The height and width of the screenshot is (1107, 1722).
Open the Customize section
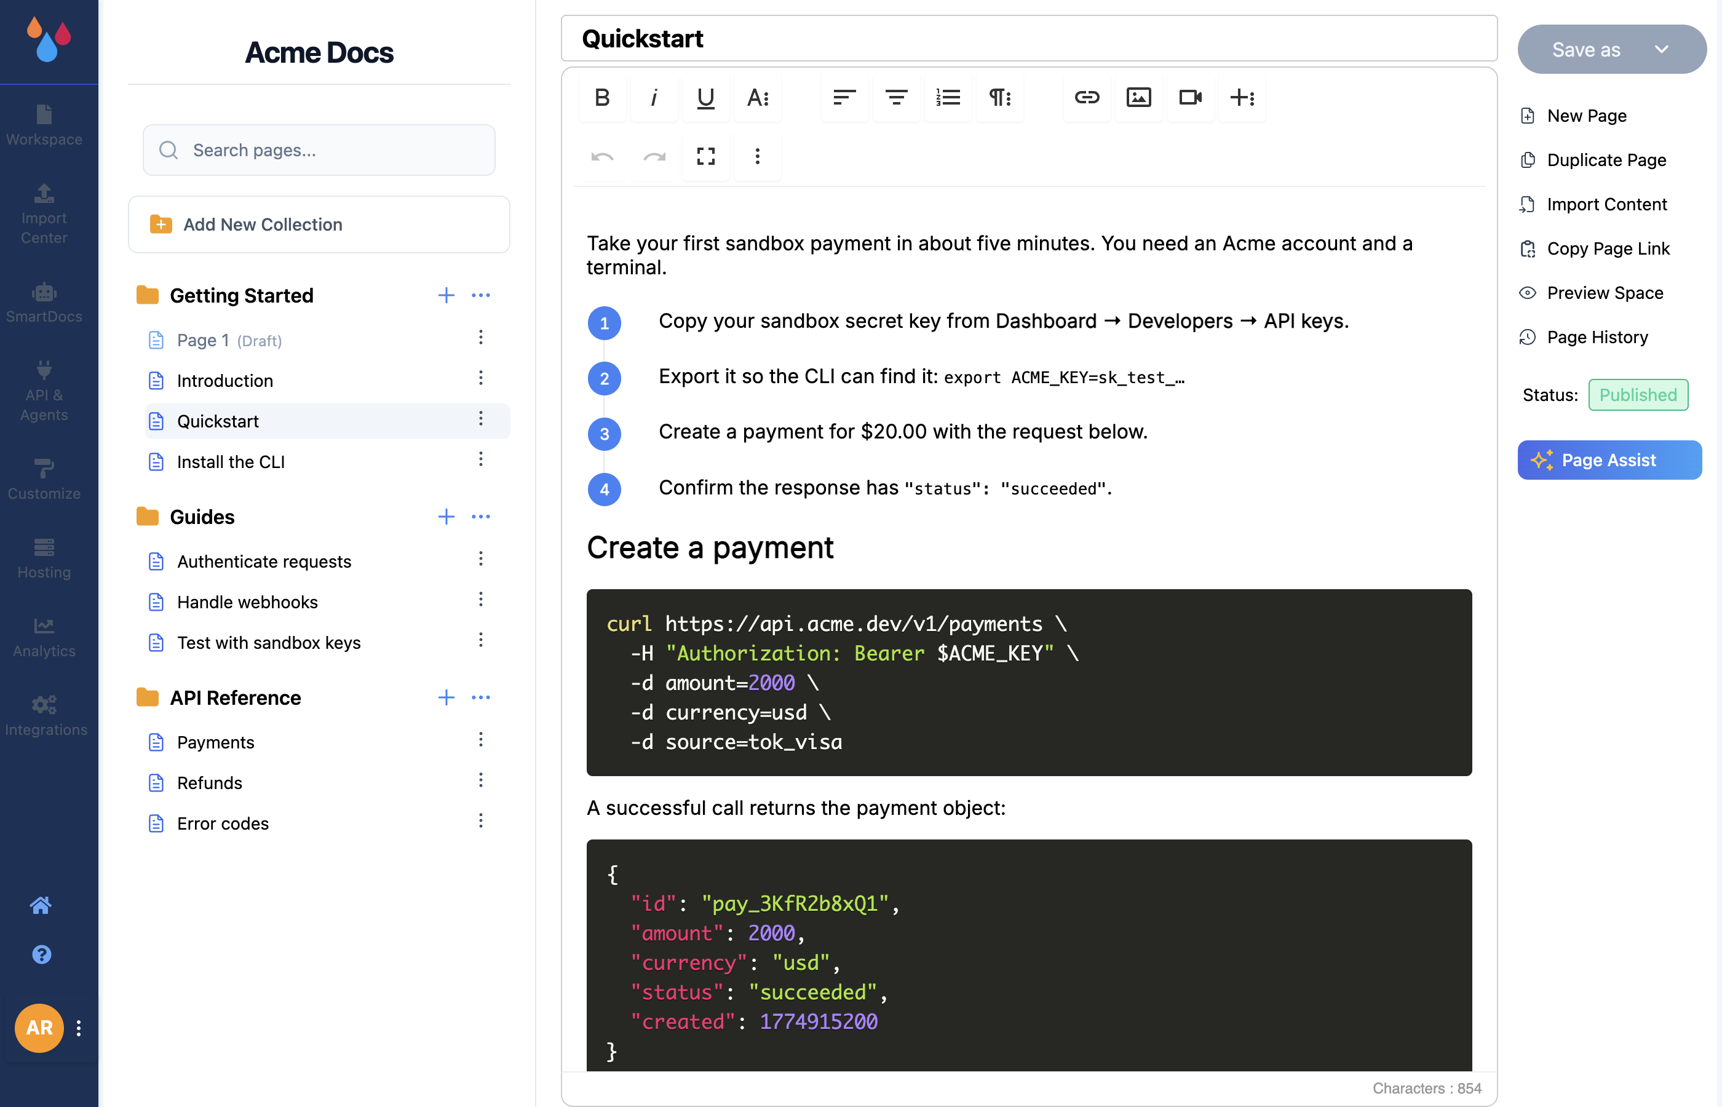click(x=44, y=480)
